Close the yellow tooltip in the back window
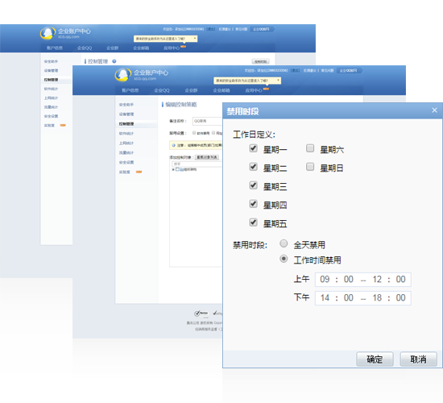Screen dimensions: 443x403 (x=195, y=38)
